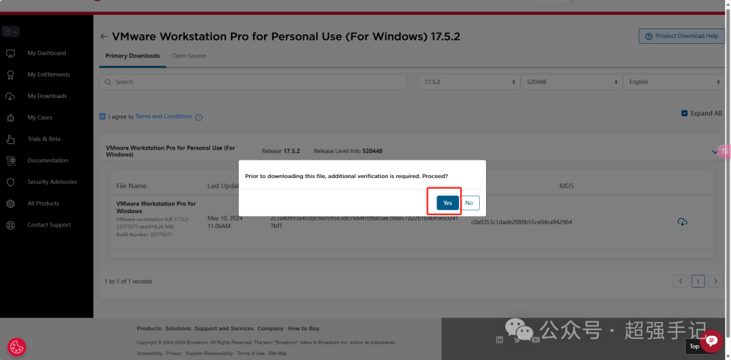The image size is (731, 360).
Task: Click the Build Number: 23775571 text
Action: (x=145, y=235)
